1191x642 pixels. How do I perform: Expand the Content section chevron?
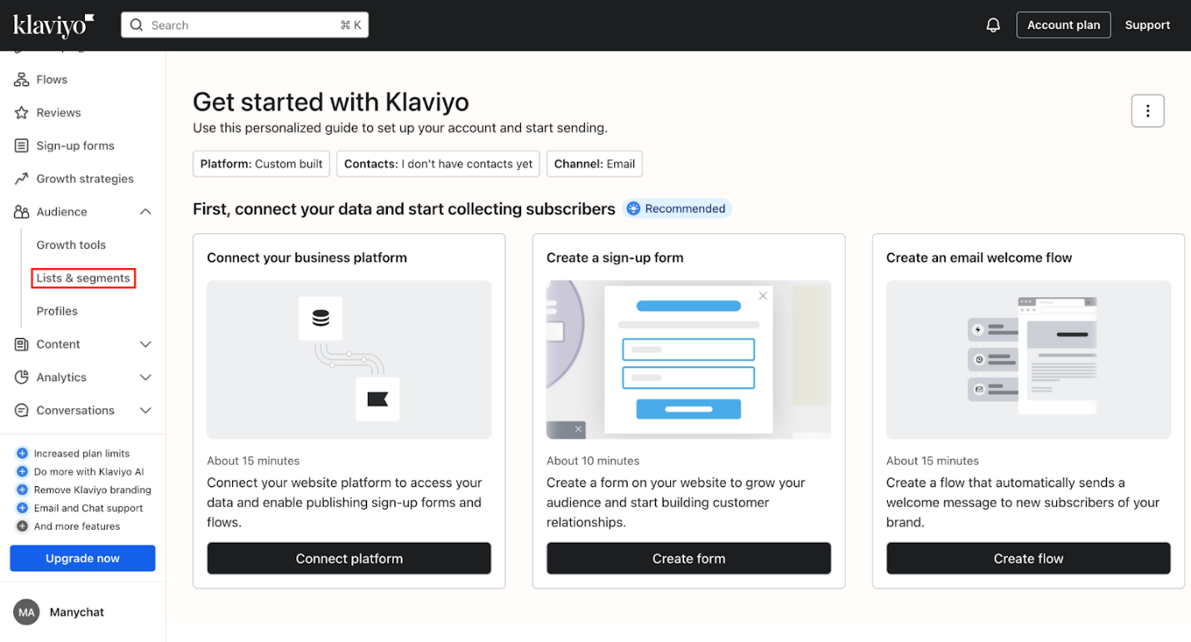click(x=145, y=344)
